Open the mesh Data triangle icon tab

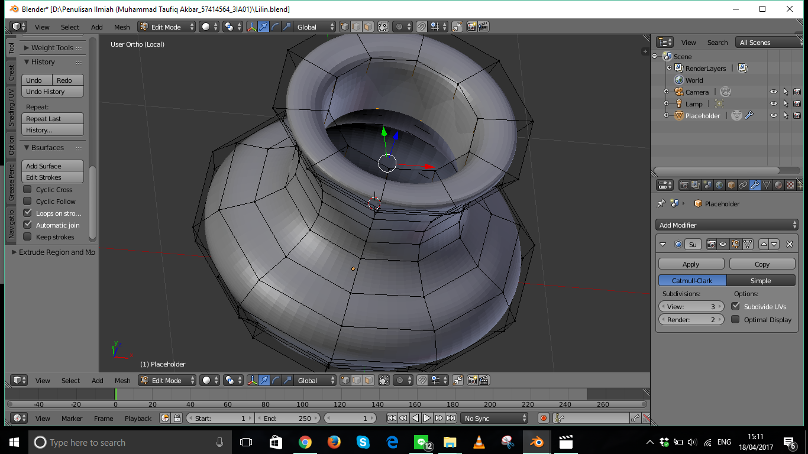[767, 185]
